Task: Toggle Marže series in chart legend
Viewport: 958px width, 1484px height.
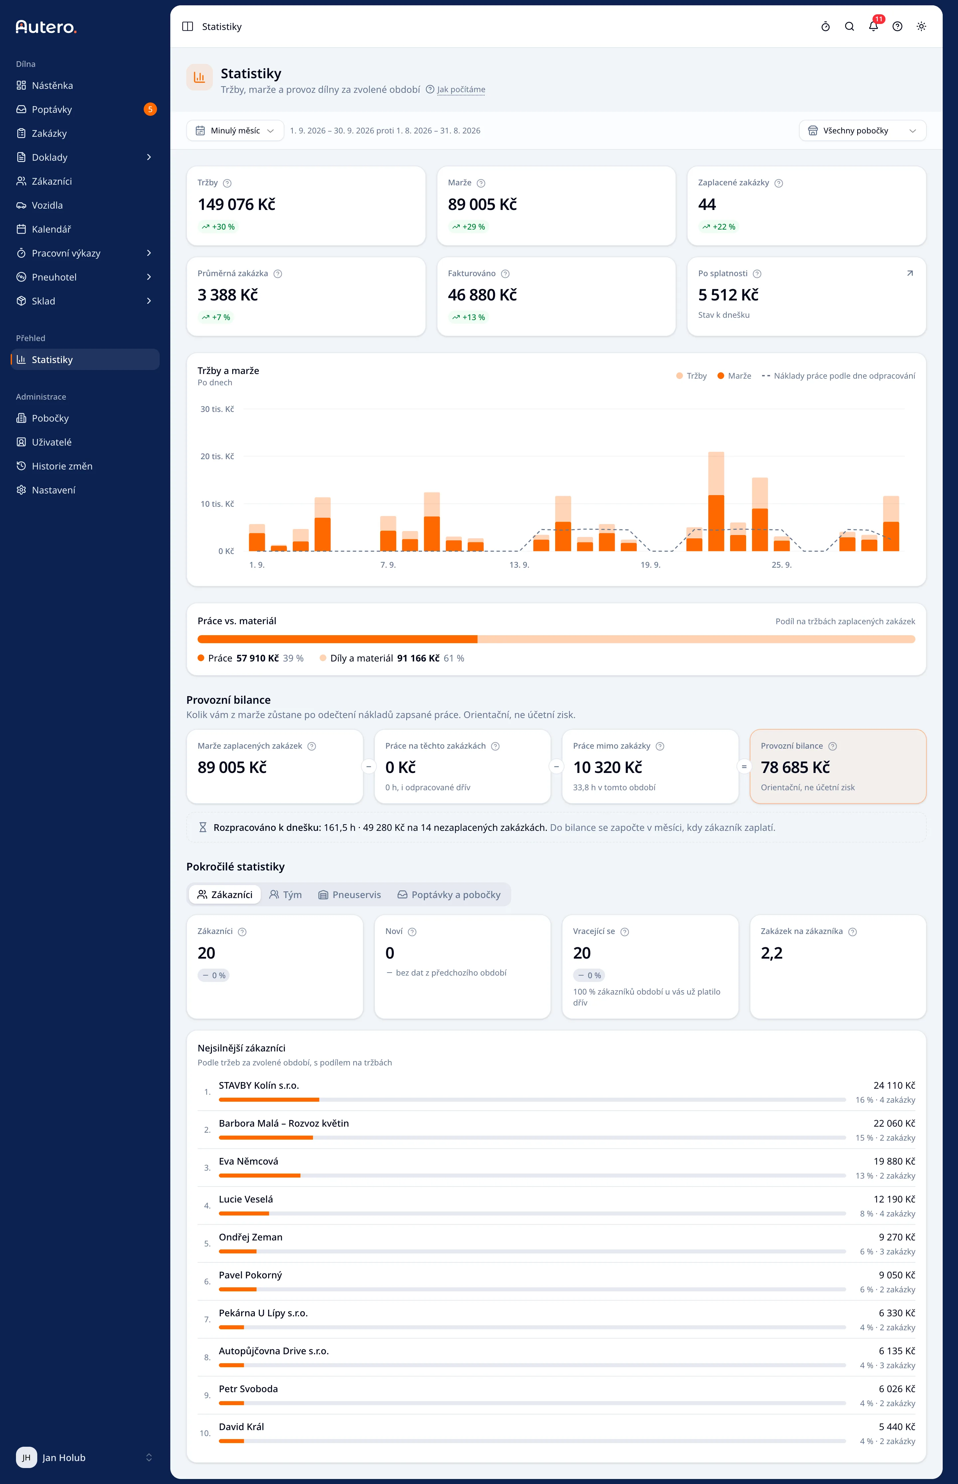Action: [734, 376]
